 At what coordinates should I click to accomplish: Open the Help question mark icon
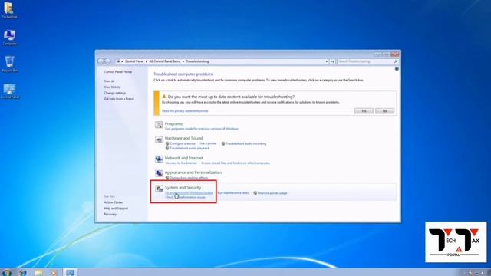(x=397, y=69)
